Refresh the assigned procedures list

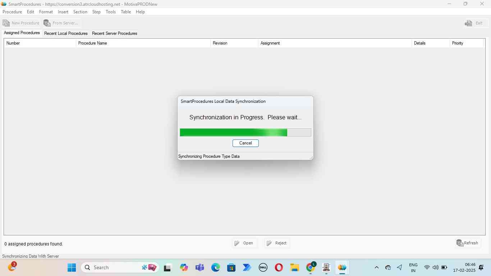[x=468, y=243]
